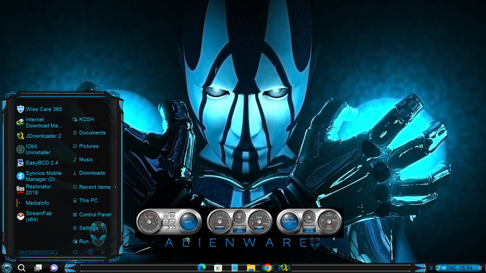Open File Explorer from taskbar
This screenshot has width=486, height=273.
click(x=251, y=268)
